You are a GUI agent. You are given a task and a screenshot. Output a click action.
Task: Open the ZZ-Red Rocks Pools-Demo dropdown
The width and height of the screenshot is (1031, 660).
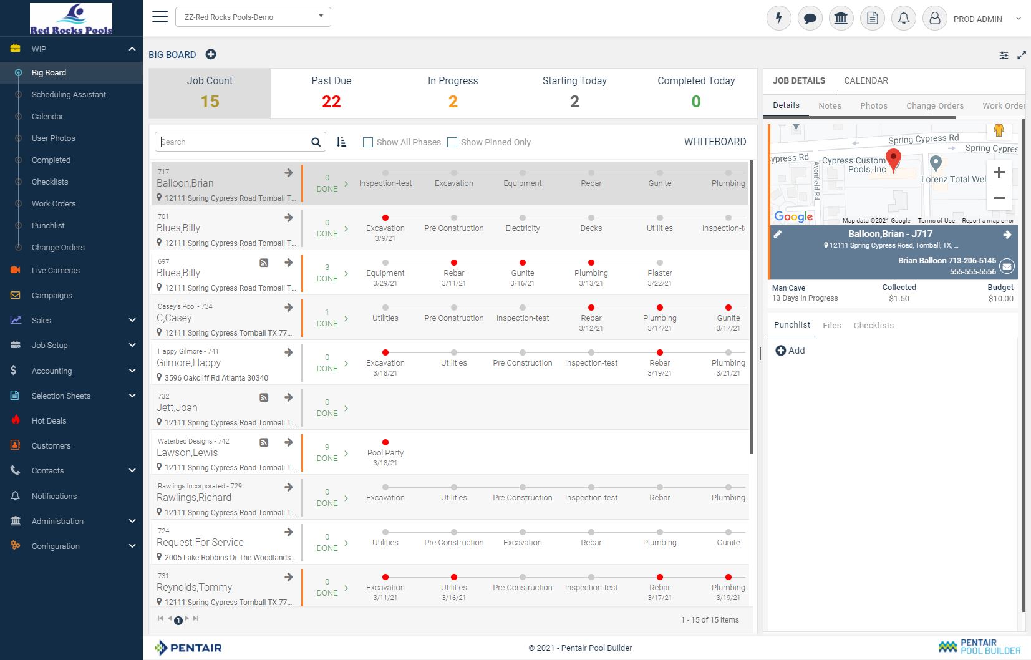[253, 17]
